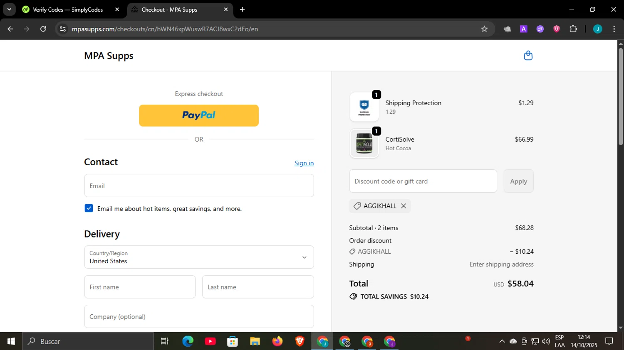This screenshot has width=624, height=350.
Task: Click the TOTAL SAVINGS $10.24 text
Action: (394, 296)
